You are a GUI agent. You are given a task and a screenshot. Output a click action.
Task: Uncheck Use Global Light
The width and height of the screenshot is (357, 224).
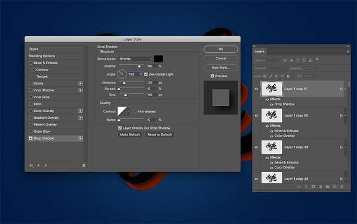point(146,73)
